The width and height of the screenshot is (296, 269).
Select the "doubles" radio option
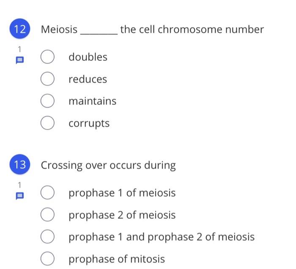(x=47, y=57)
